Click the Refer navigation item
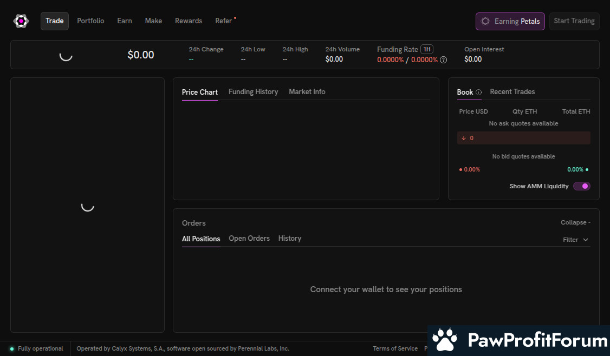 point(223,21)
